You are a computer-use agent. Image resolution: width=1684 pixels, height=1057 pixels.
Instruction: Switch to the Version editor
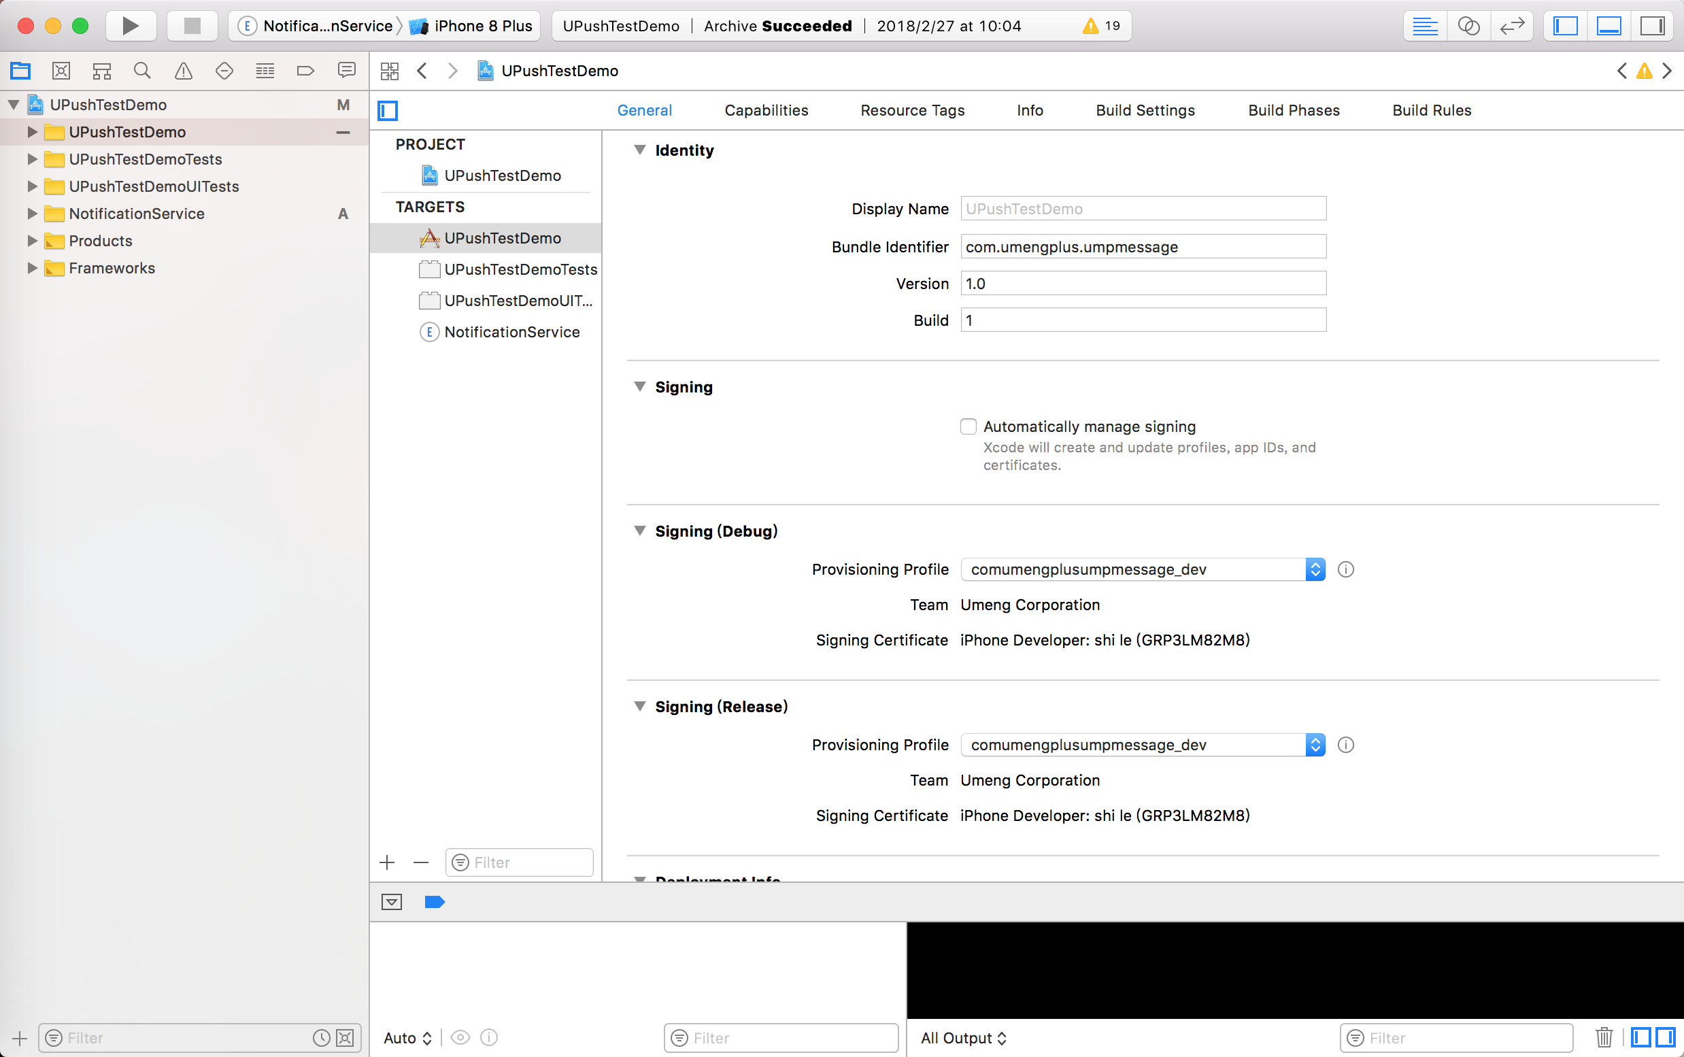(1512, 26)
